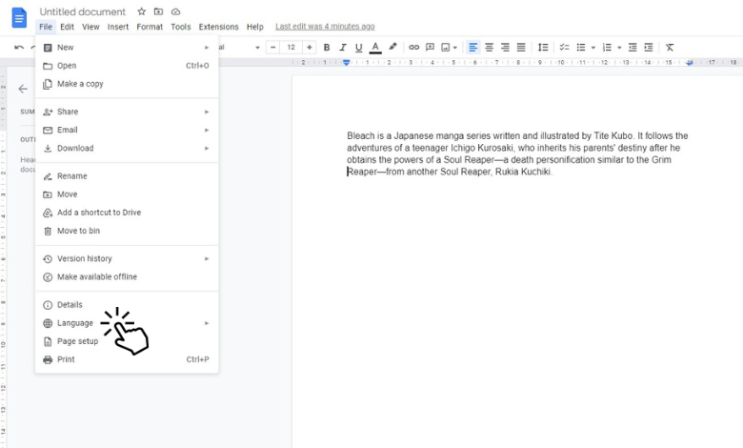The width and height of the screenshot is (743, 448).
Task: Expand the Language submenu
Action: click(127, 323)
